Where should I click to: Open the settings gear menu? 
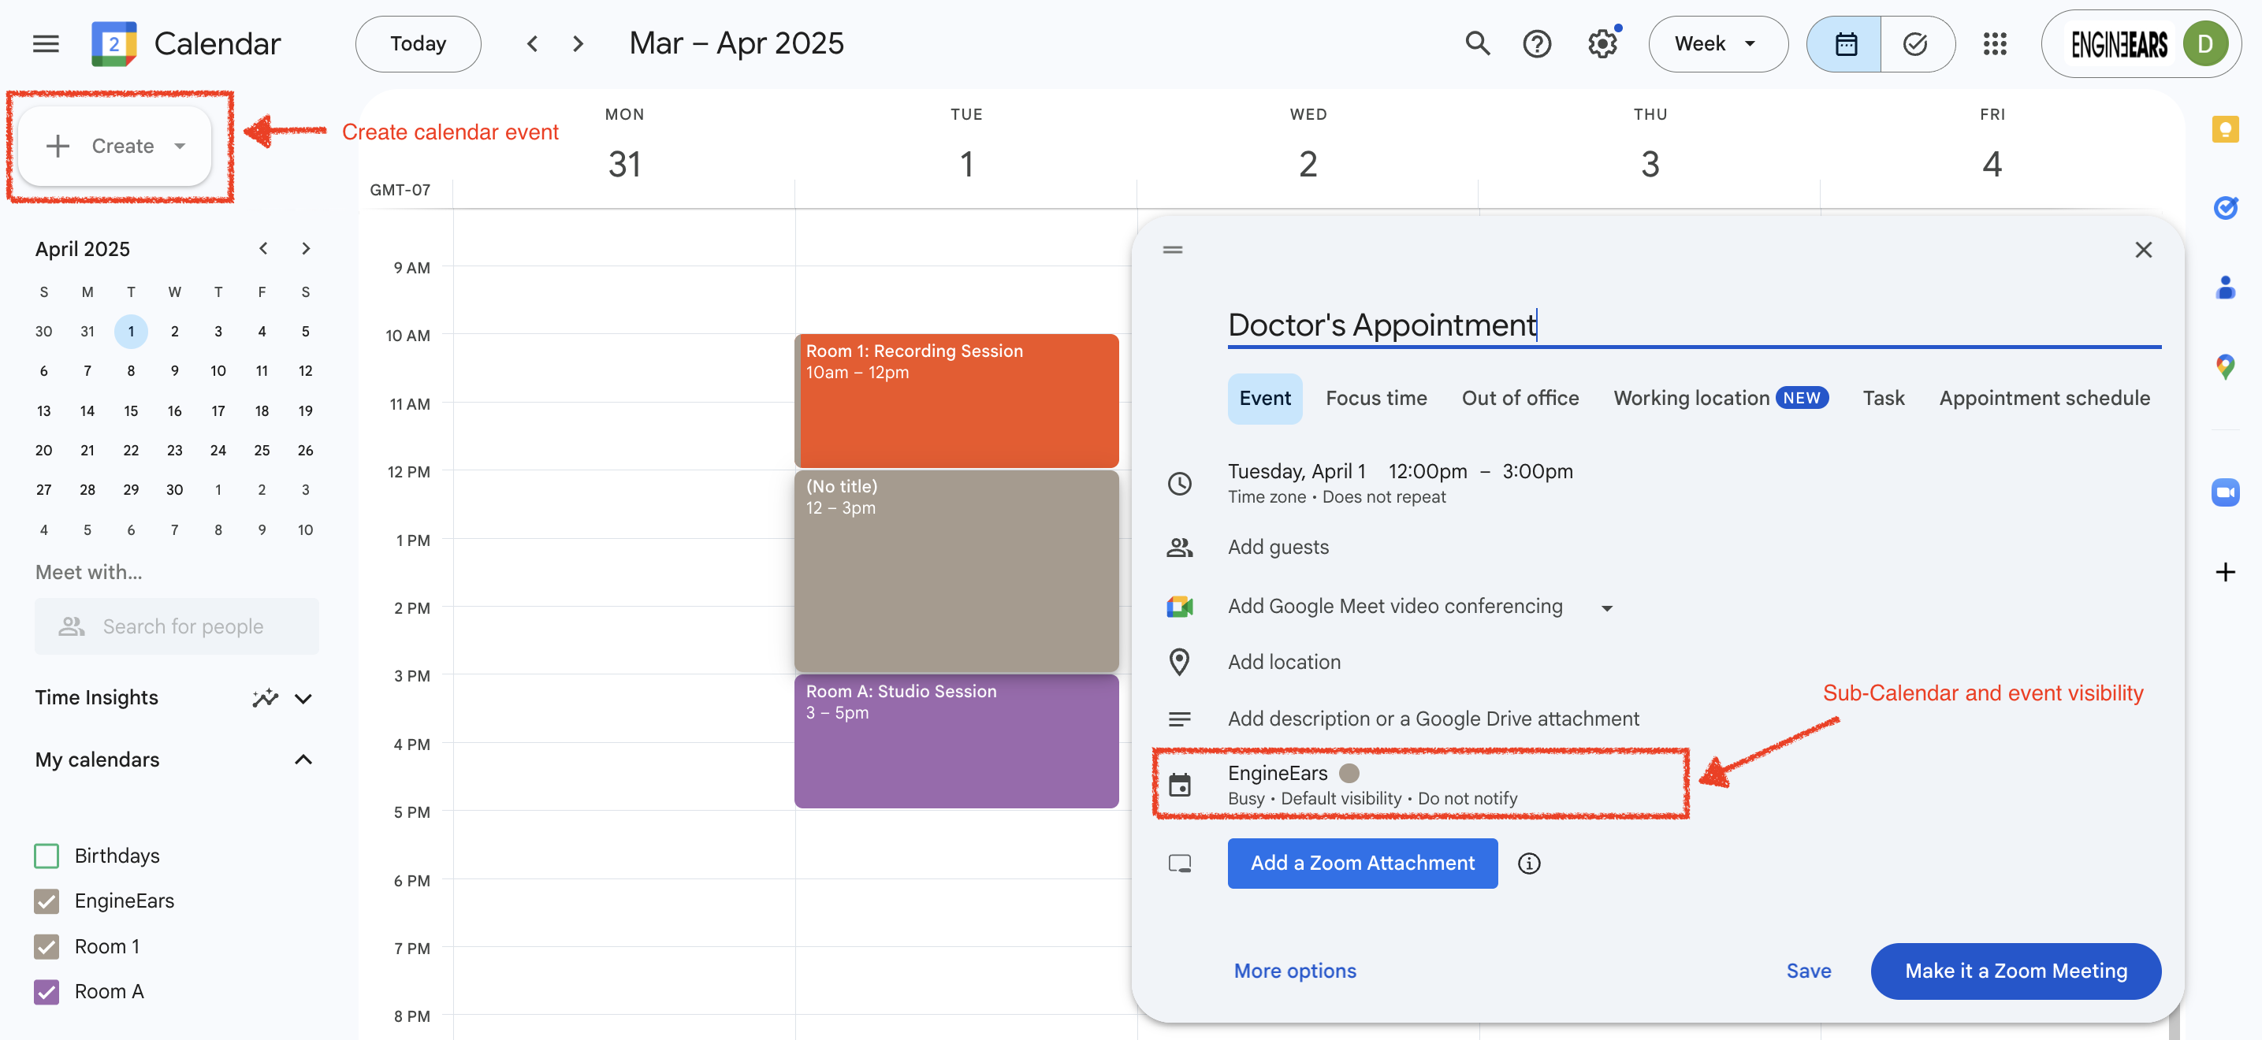pos(1602,44)
